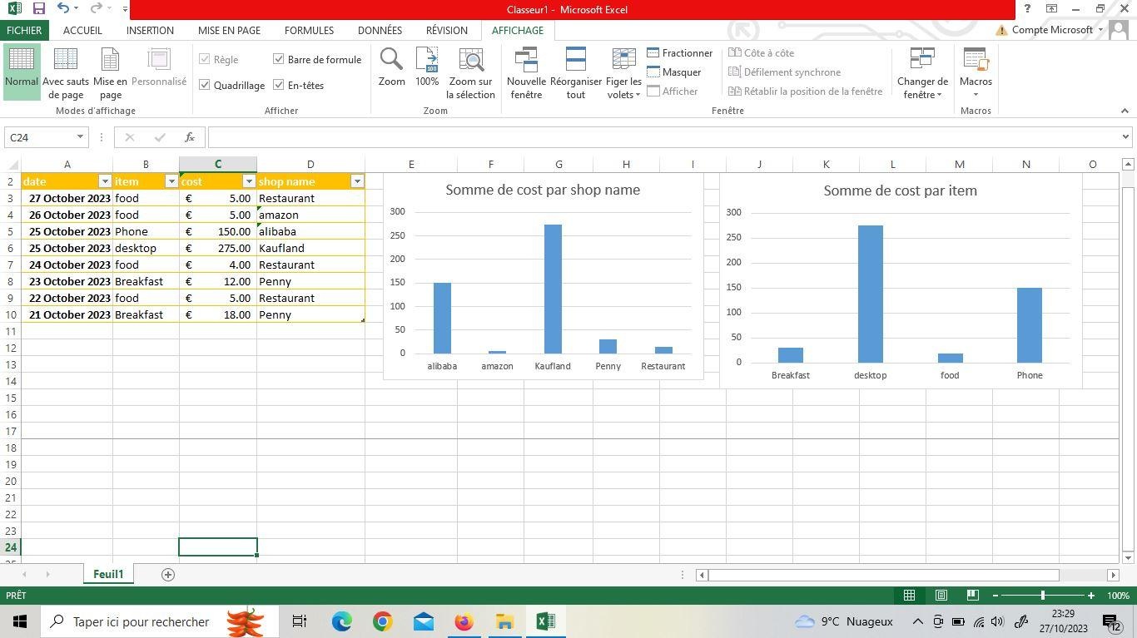Click Réorganiser tout
Viewport: 1137px width, 638px height.
(576, 72)
